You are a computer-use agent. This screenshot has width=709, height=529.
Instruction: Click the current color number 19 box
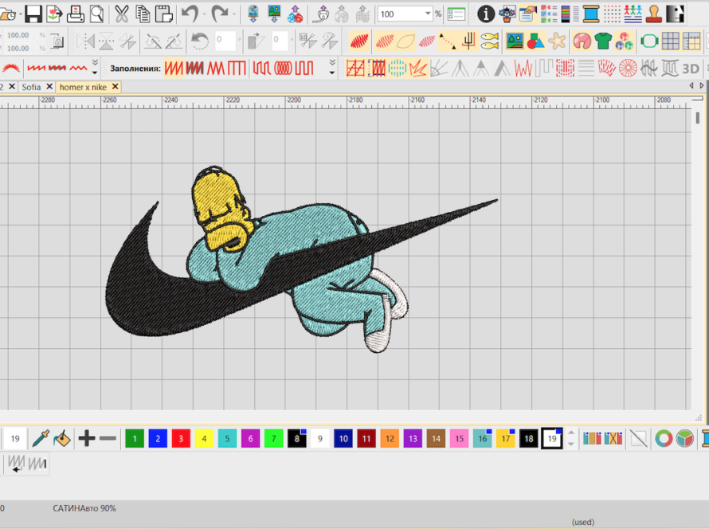pos(15,438)
